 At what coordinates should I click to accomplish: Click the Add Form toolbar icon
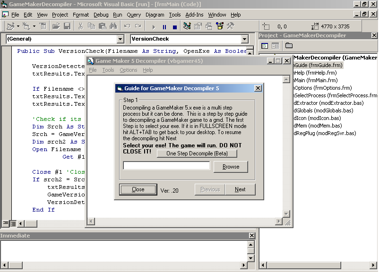pos(26,26)
